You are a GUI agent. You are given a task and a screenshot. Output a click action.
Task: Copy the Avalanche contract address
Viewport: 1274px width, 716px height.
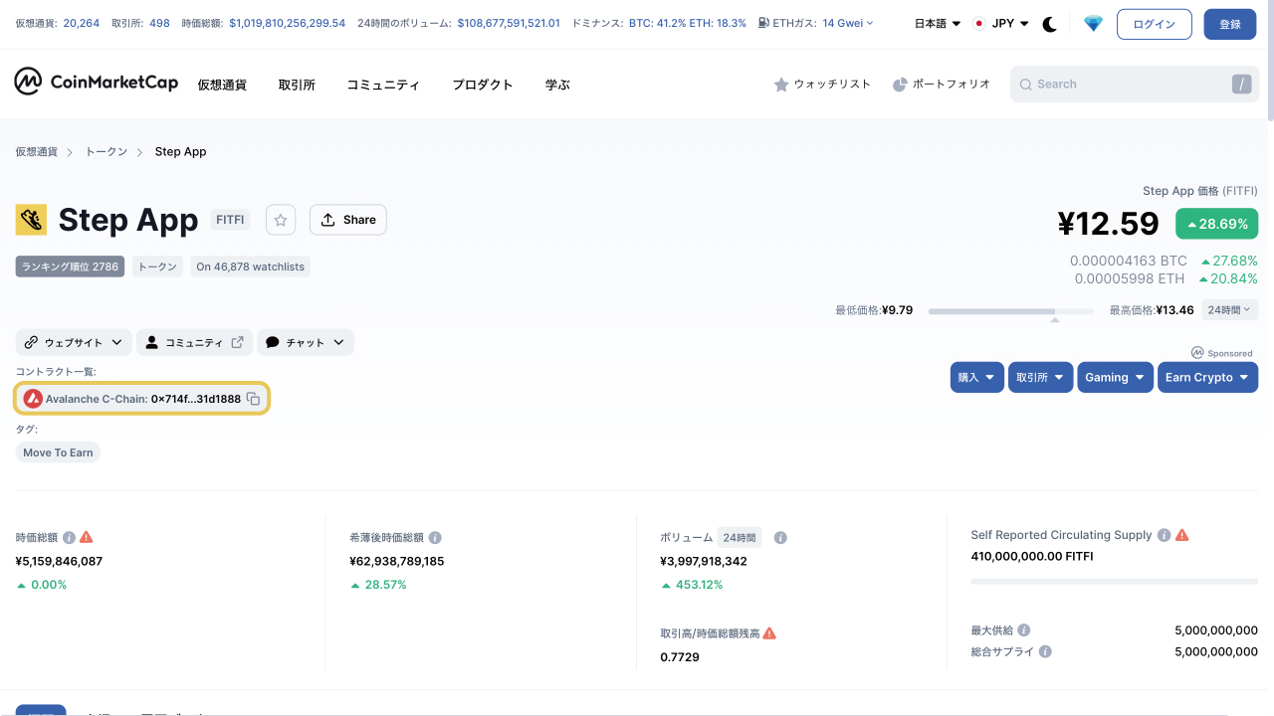(x=253, y=399)
